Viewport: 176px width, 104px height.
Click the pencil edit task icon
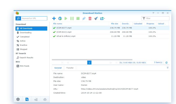(x=84, y=19)
